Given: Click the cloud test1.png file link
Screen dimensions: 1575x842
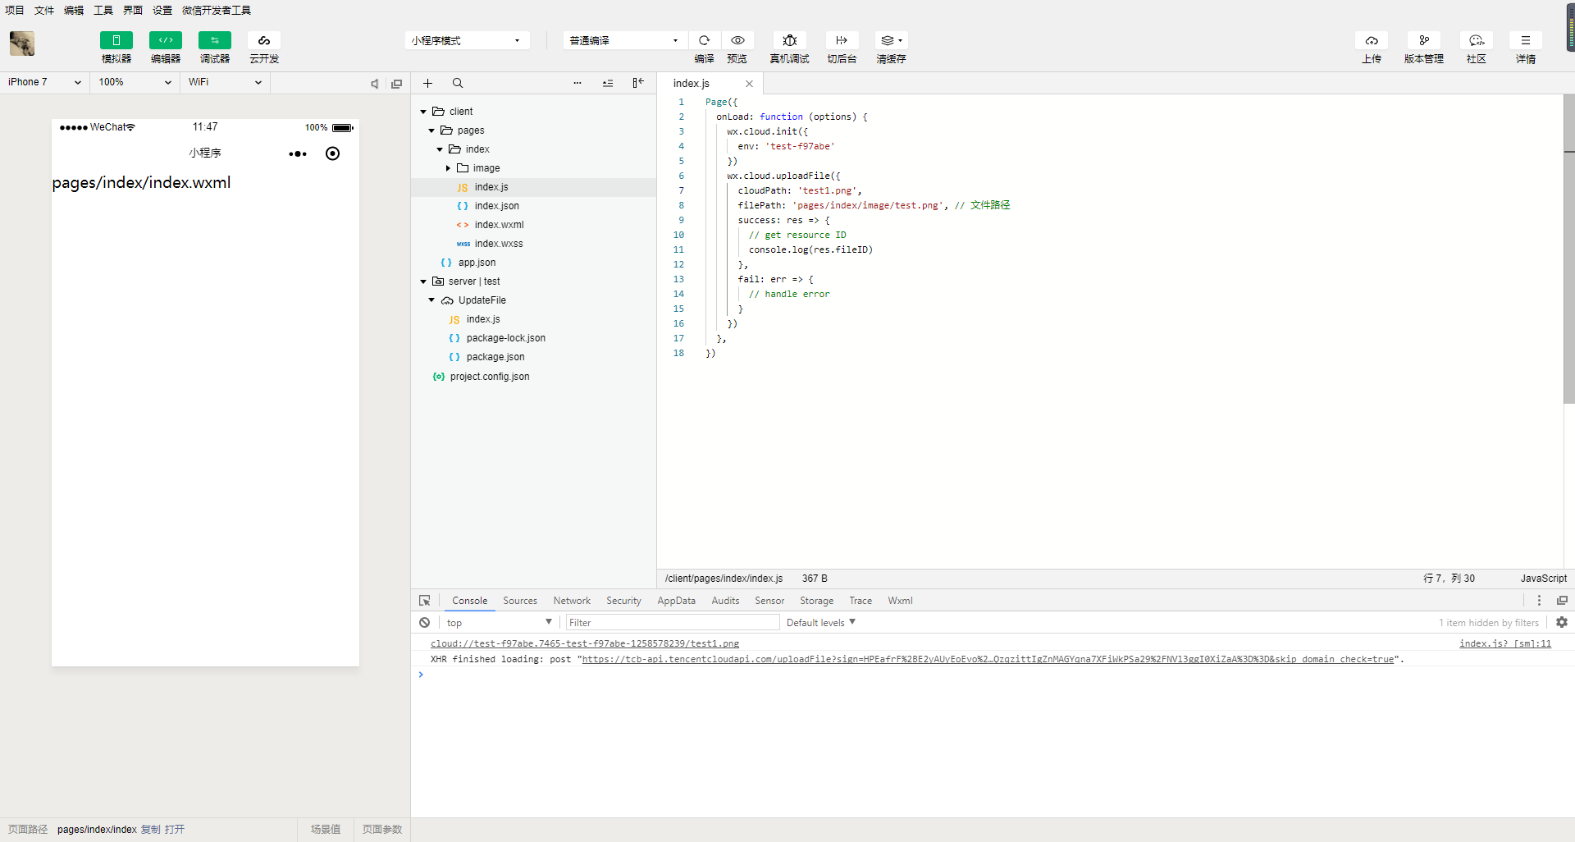Looking at the screenshot, I should [584, 643].
